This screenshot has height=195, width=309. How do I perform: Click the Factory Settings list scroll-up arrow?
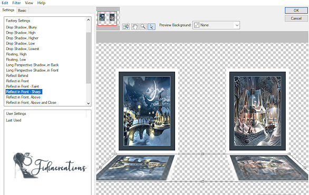coord(88,19)
